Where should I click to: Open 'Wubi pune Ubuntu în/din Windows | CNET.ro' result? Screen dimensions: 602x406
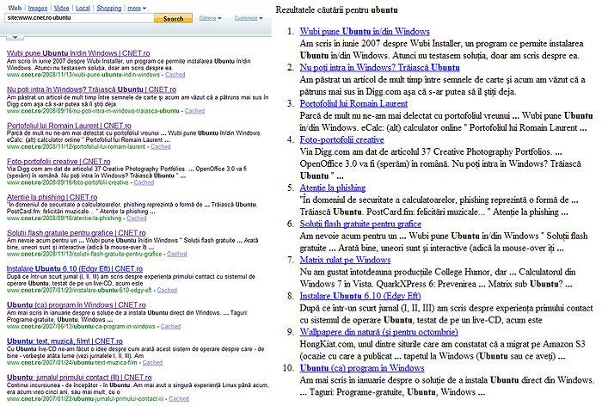78,53
